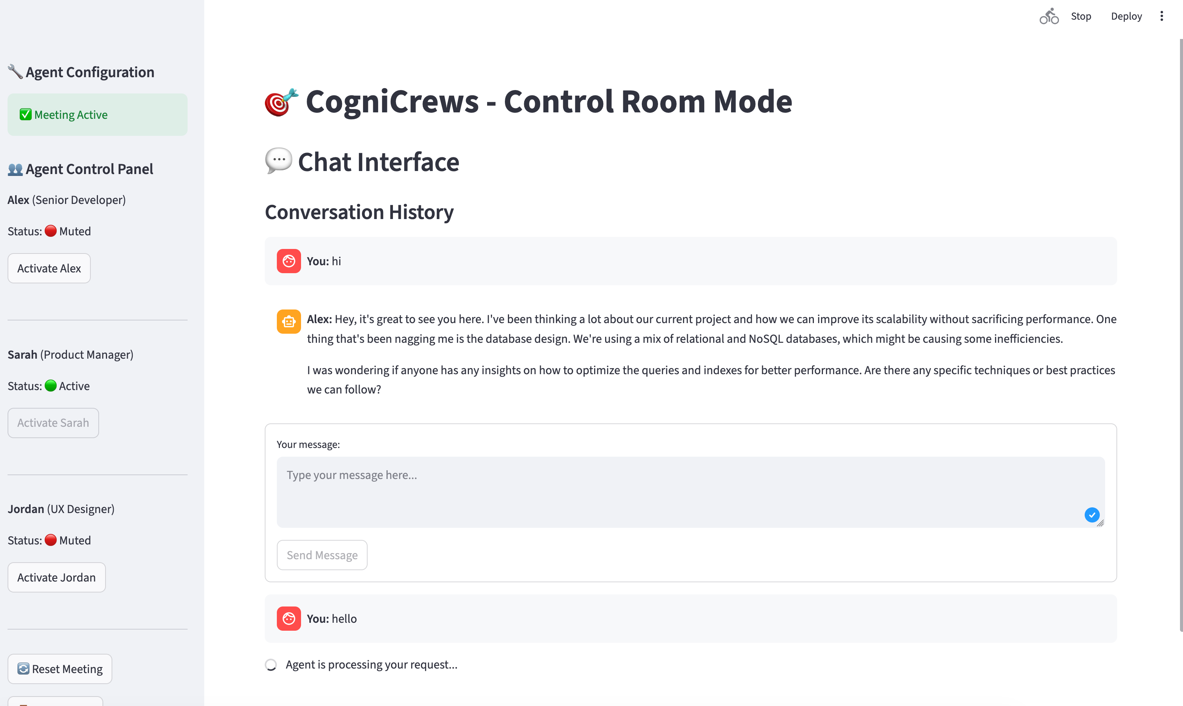Click the target emoji in the page title
Viewport: 1183px width, 706px height.
[x=281, y=102]
